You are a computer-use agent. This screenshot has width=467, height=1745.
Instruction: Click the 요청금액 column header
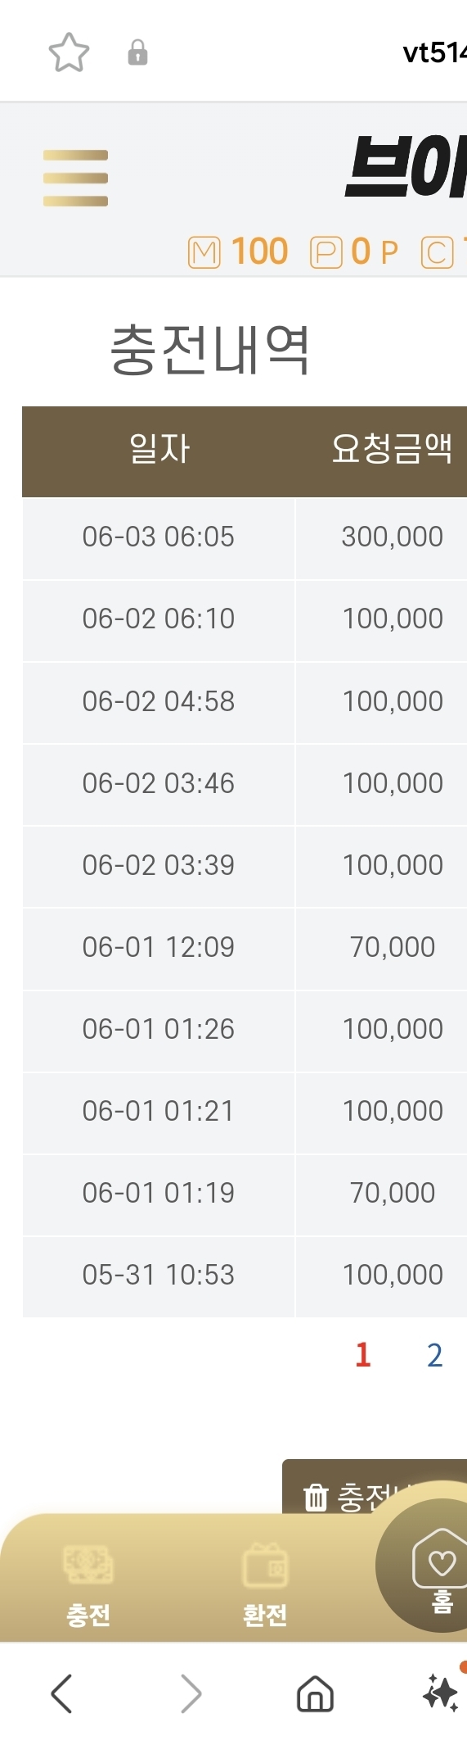tap(392, 449)
